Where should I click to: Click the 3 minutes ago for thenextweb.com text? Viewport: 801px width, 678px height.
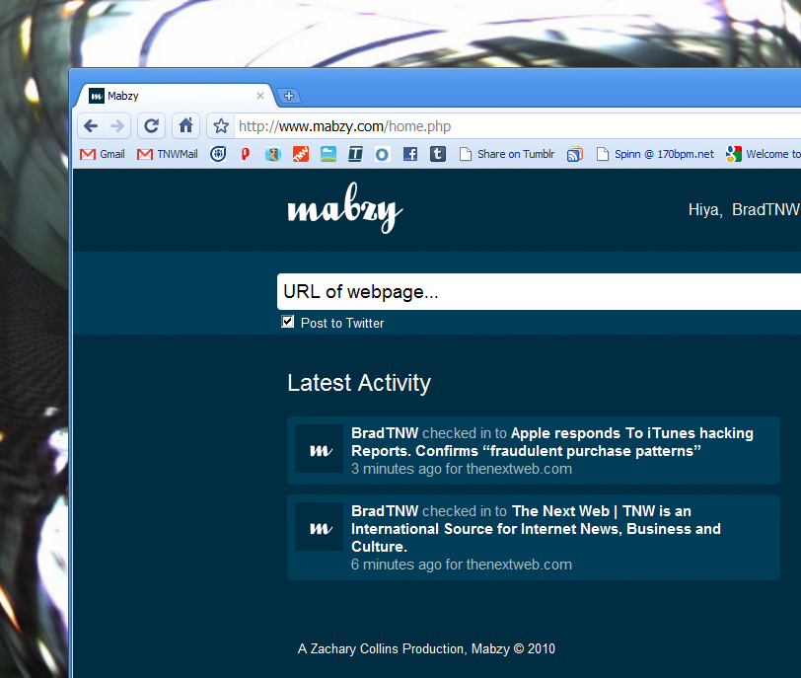pos(462,469)
